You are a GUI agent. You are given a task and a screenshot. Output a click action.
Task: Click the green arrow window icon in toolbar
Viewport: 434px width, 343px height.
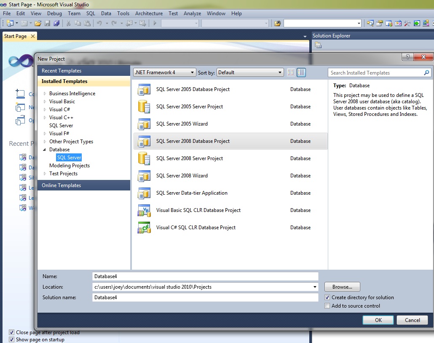coord(417,23)
